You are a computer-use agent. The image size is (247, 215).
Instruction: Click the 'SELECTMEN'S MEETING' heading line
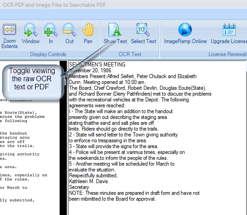click(x=97, y=65)
